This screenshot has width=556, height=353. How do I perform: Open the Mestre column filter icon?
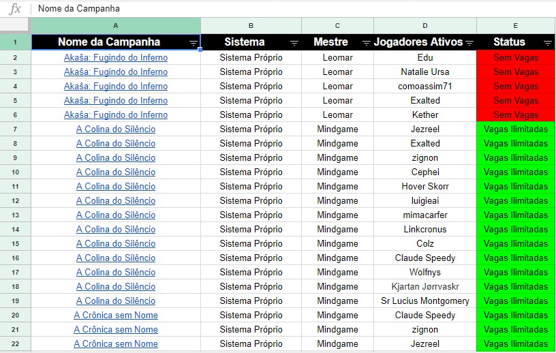(367, 44)
